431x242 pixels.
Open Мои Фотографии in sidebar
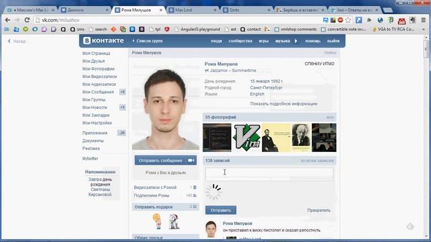(98, 69)
